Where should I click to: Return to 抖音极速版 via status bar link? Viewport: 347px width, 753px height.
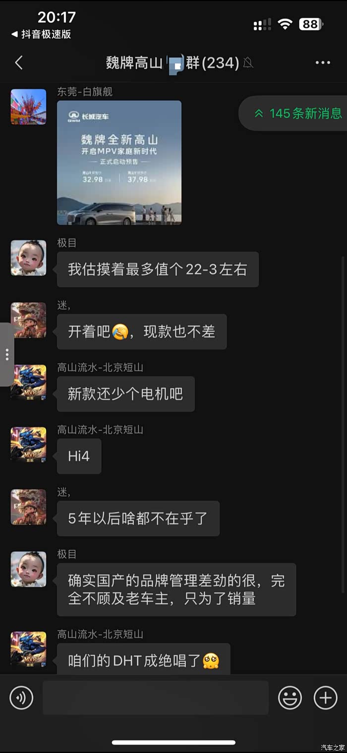point(41,34)
